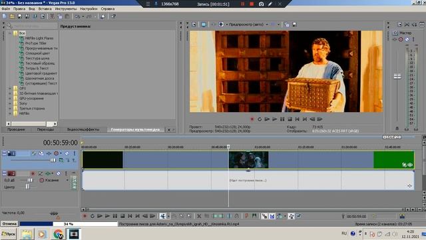Toggle Automatic Crossfades
426x240 pixels.
pos(272,216)
